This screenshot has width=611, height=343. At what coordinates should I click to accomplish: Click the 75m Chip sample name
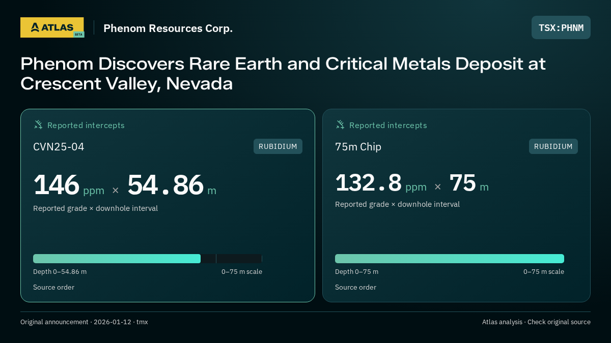click(358, 147)
